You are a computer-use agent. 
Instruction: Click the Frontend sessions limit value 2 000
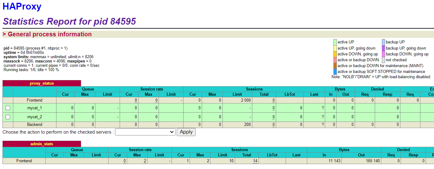[x=246, y=100]
